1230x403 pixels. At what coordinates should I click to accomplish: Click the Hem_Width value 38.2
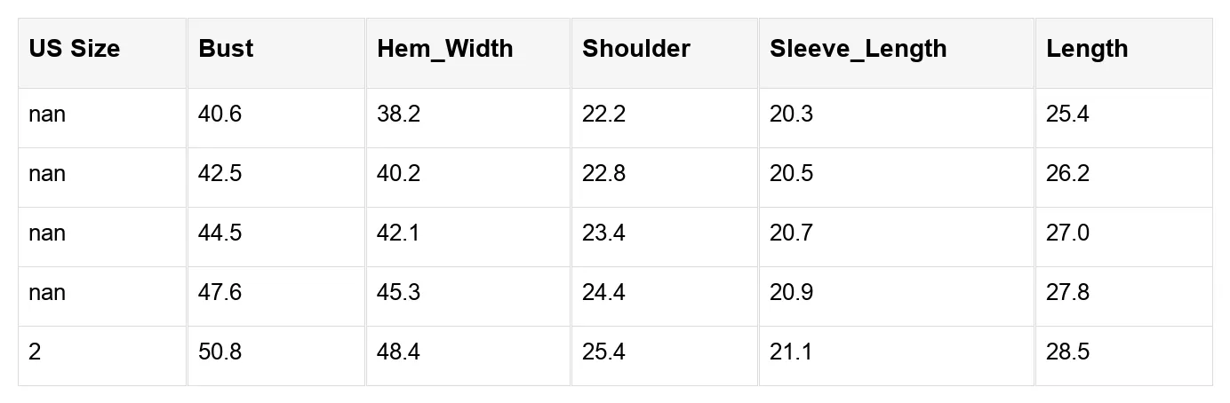click(398, 115)
